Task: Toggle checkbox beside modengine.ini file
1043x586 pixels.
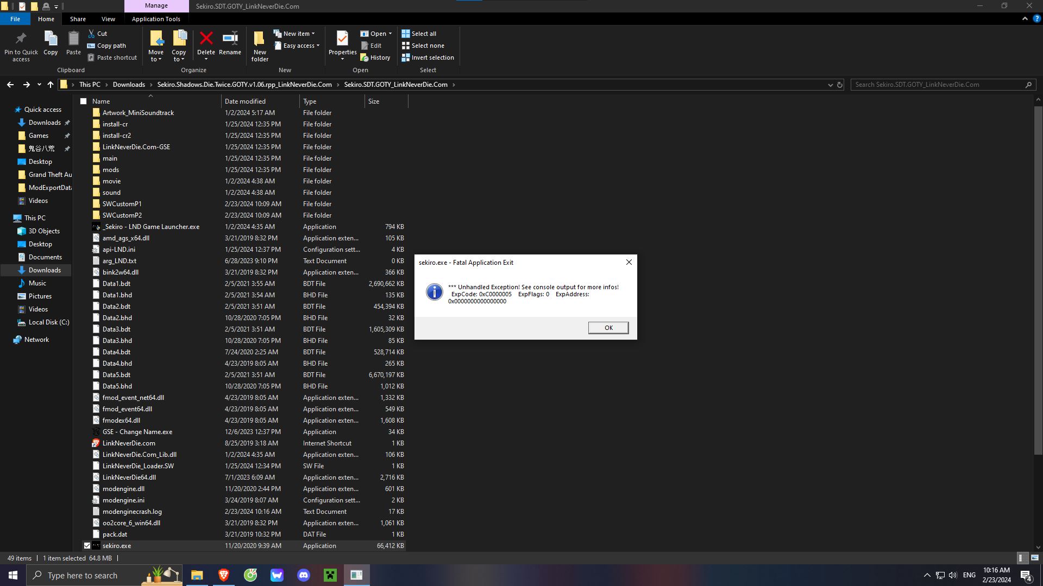Action: pyautogui.click(x=87, y=499)
